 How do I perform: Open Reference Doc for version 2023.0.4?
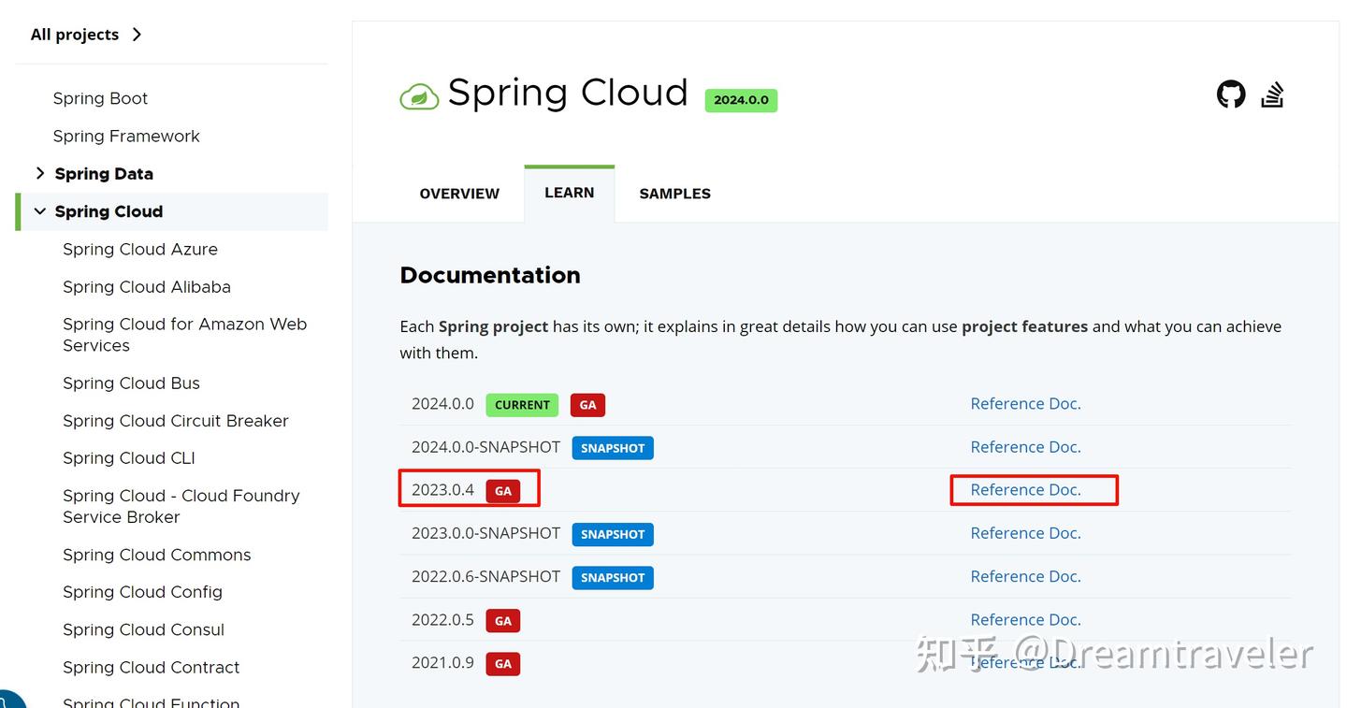1025,489
